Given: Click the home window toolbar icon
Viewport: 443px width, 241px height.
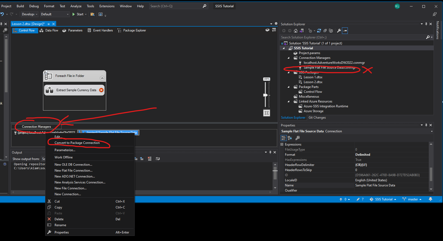Looking at the screenshot, I should (101, 14).
